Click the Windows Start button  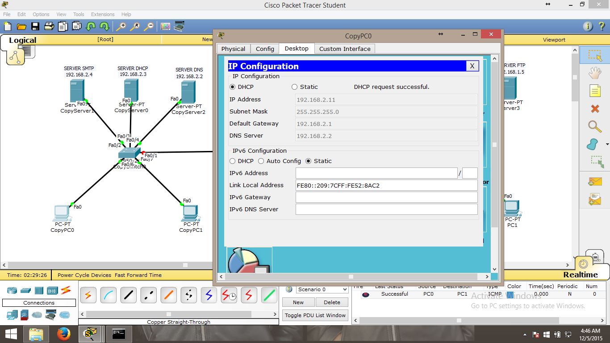pyautogui.click(x=11, y=334)
